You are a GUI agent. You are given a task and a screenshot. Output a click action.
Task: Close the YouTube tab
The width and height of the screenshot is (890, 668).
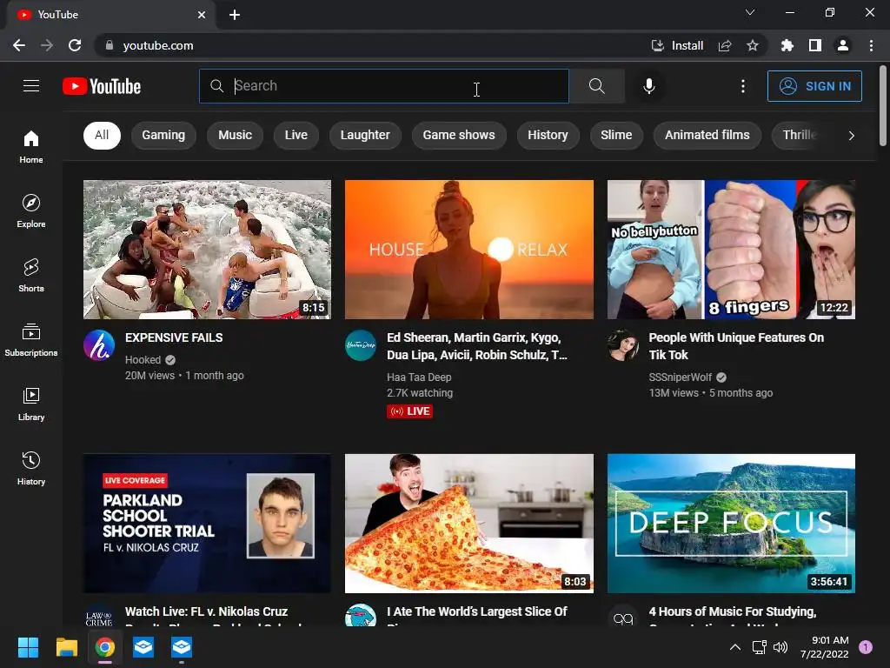coord(202,15)
